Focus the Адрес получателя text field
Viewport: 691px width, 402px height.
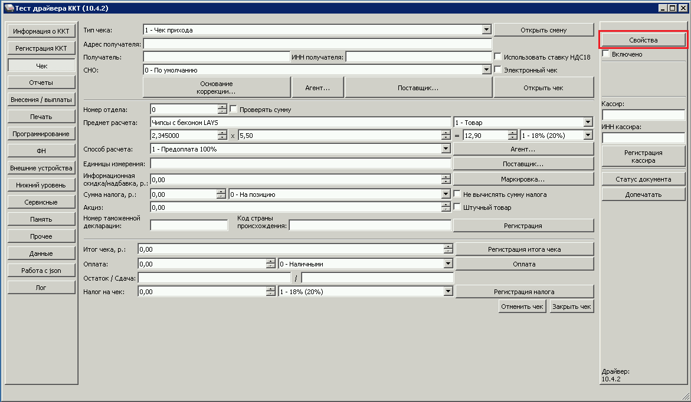pyautogui.click(x=317, y=44)
